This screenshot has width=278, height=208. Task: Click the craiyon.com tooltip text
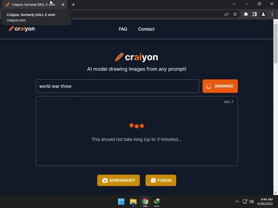point(16,20)
